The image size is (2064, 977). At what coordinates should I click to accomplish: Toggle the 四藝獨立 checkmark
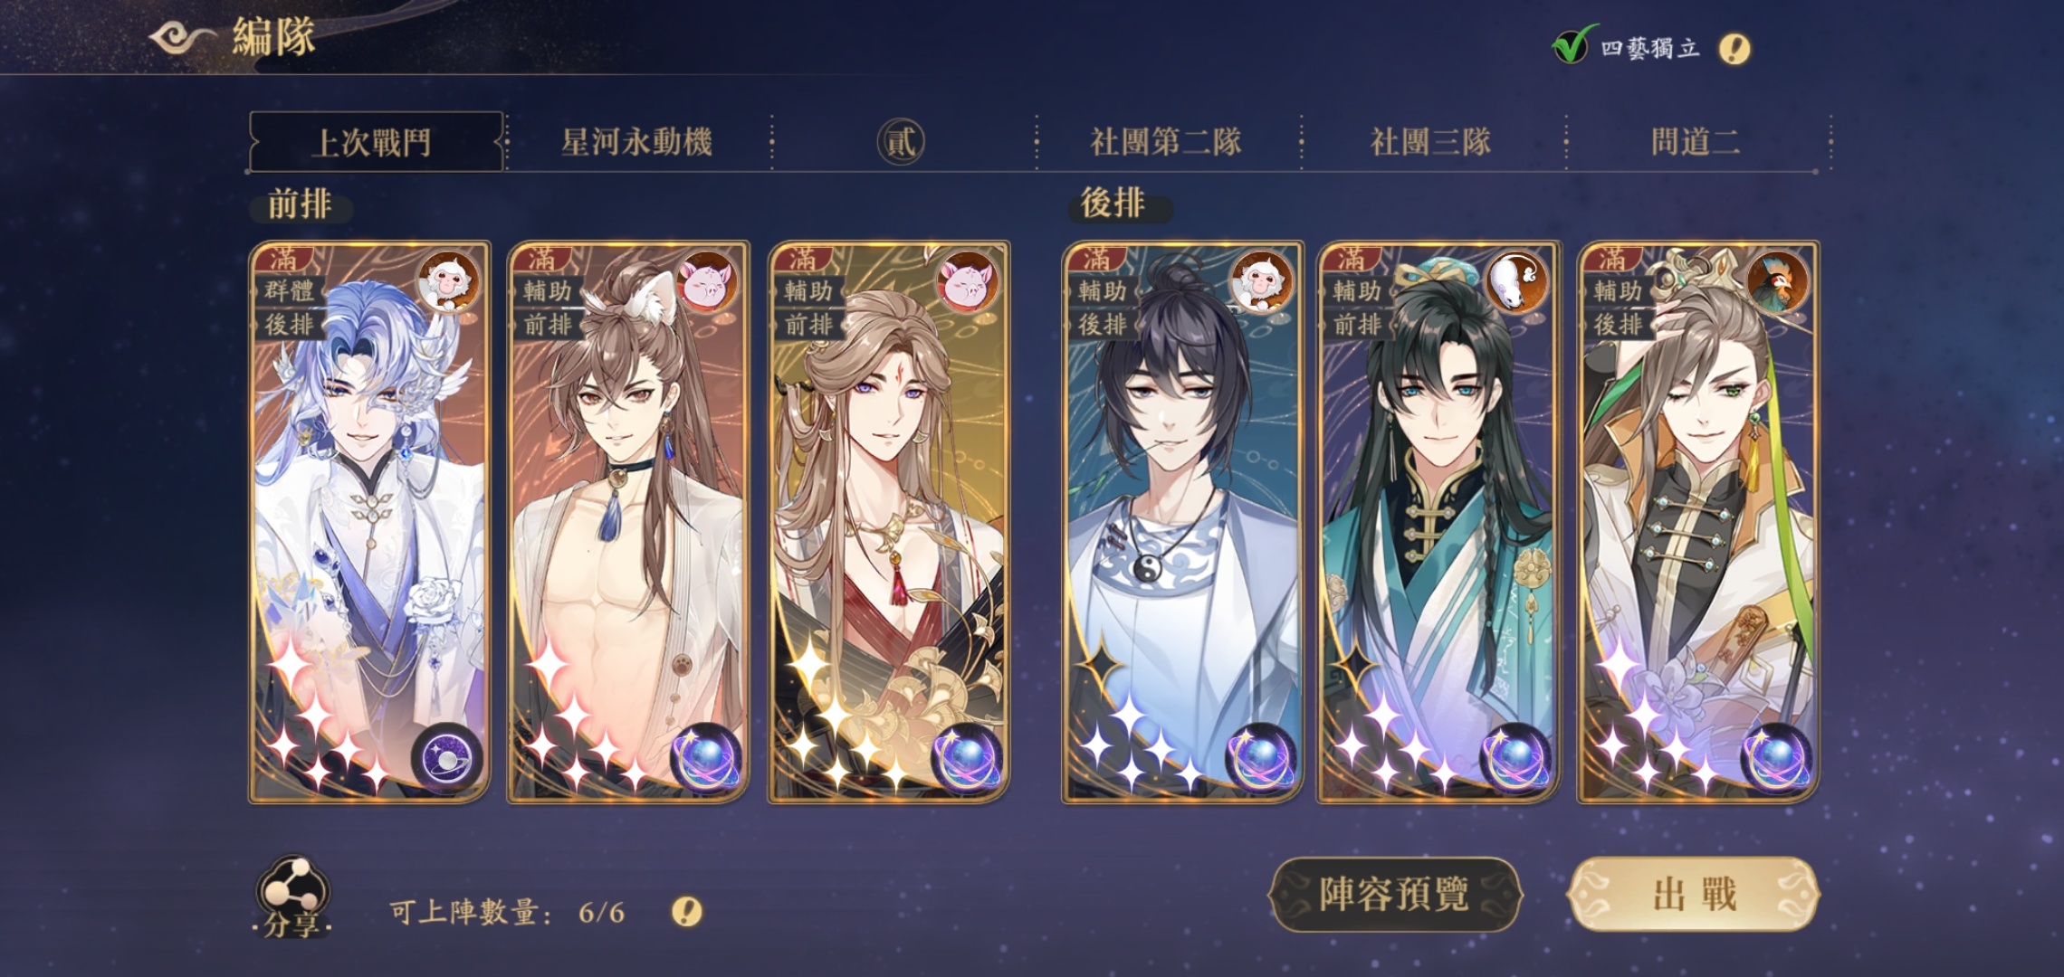click(x=1570, y=45)
